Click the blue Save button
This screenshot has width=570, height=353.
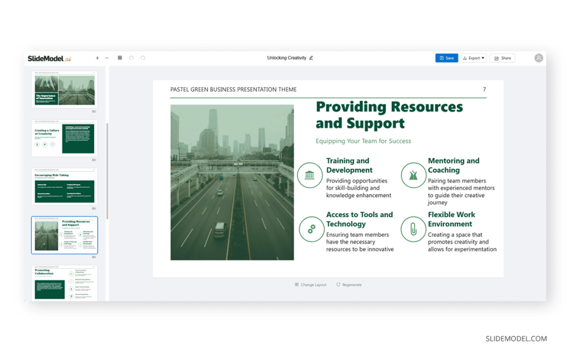(x=446, y=58)
